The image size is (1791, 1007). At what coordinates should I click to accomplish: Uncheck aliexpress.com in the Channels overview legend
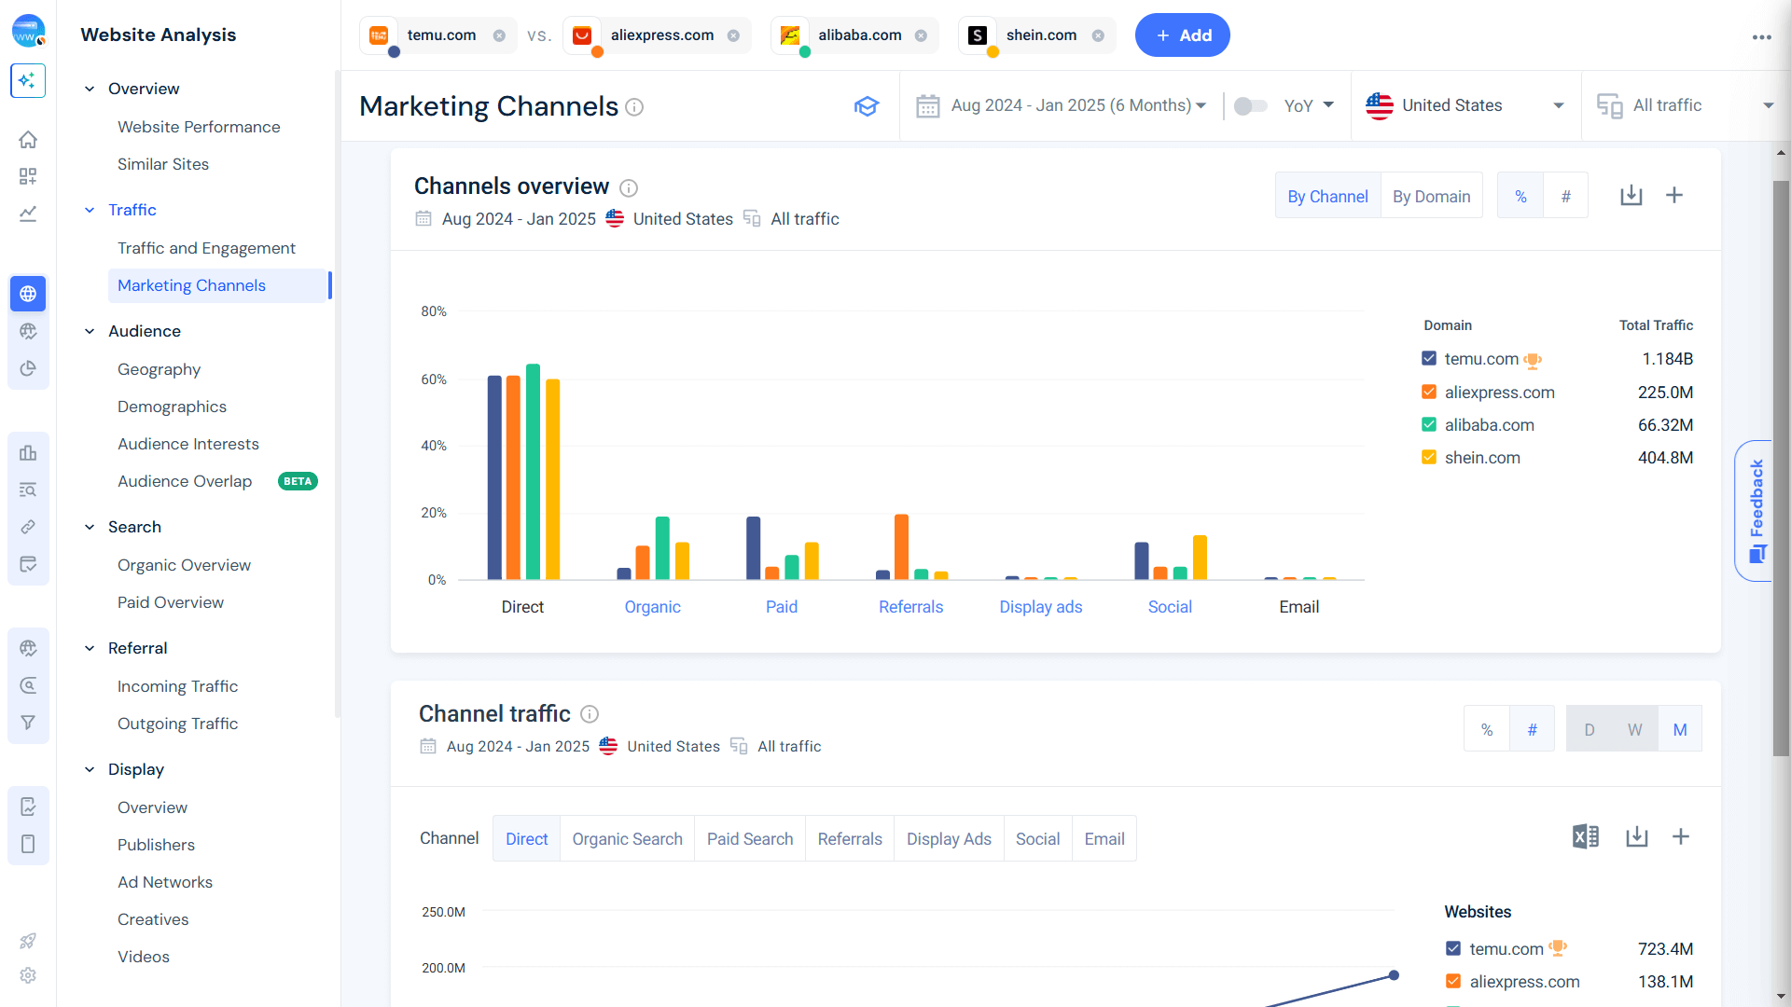1428,392
